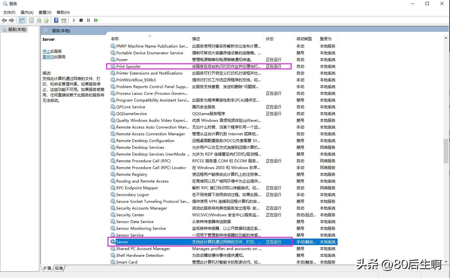The height and width of the screenshot is (278, 450).
Task: Click the show/hide action pane icon
Action: (x=64, y=20)
